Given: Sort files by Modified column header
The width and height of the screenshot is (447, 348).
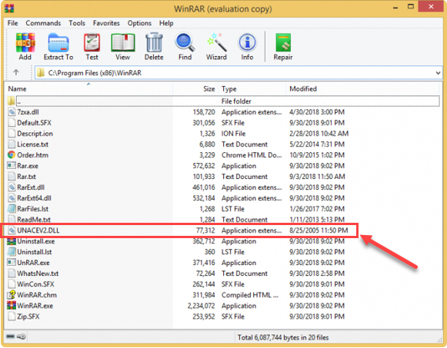Looking at the screenshot, I should pos(303,89).
